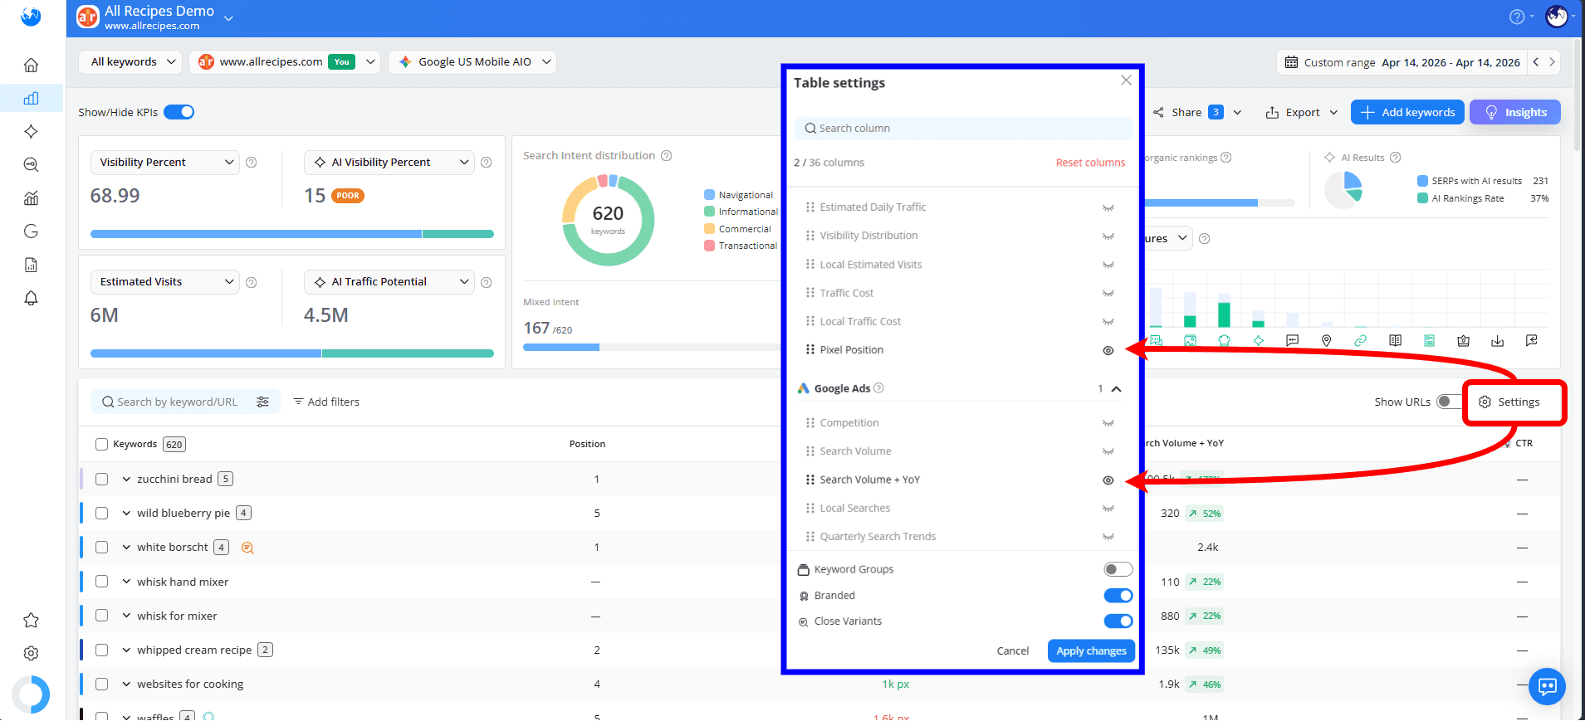Select the map pin SERP feature icon
Viewport: 1585px width, 721px height.
[x=1326, y=340]
